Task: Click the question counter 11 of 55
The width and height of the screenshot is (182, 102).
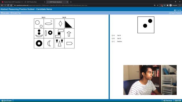Action: pyautogui.click(x=177, y=10)
